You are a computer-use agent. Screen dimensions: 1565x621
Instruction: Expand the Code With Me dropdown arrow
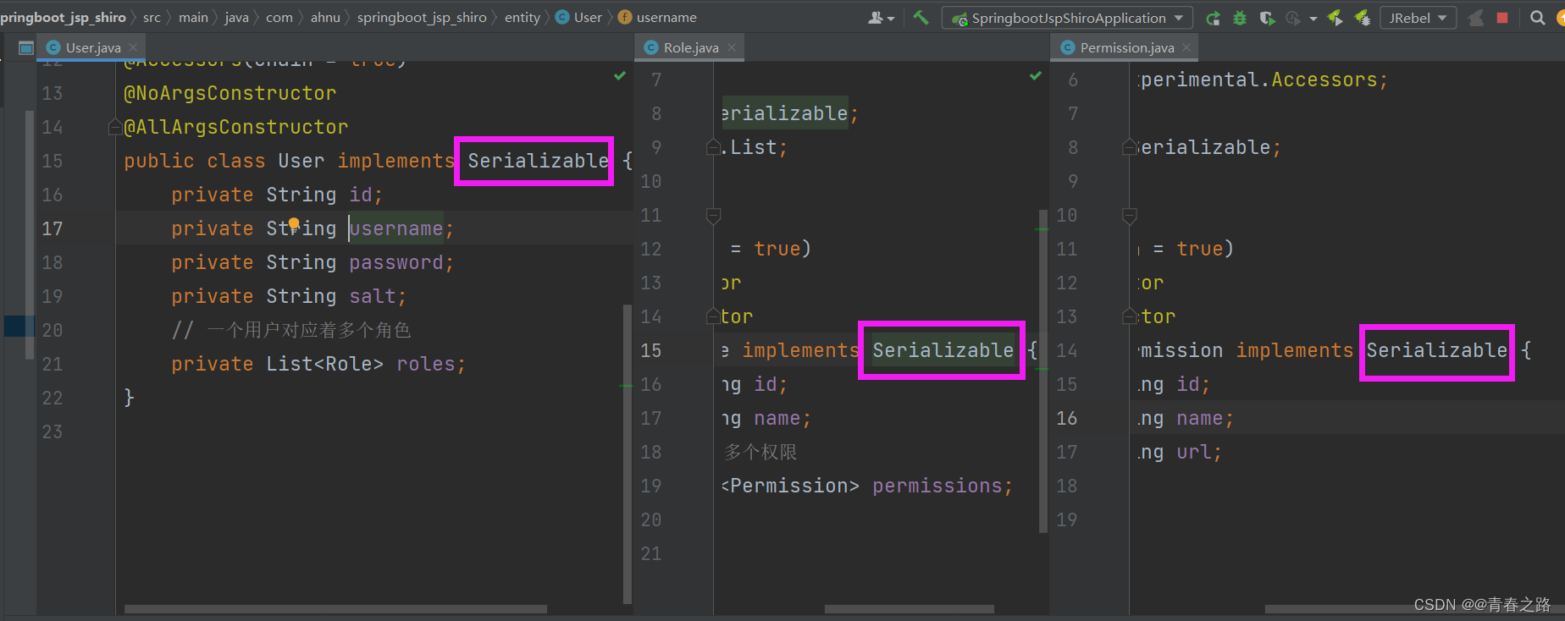[x=891, y=19]
